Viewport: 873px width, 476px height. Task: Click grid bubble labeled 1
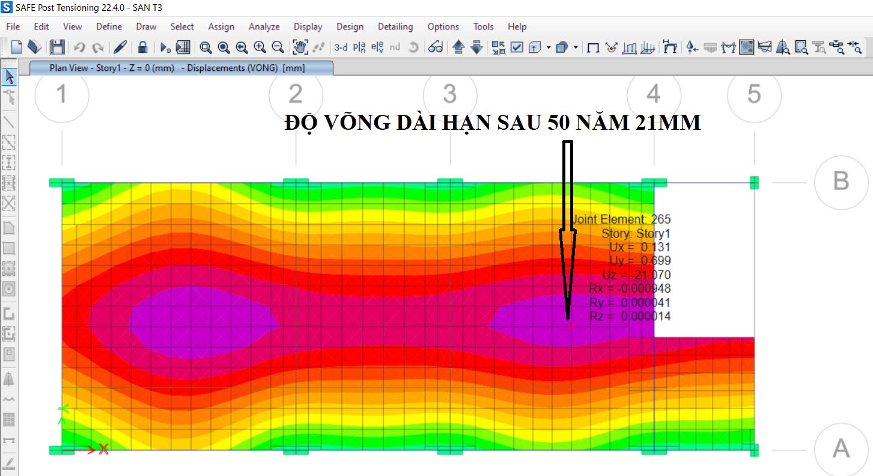click(62, 94)
